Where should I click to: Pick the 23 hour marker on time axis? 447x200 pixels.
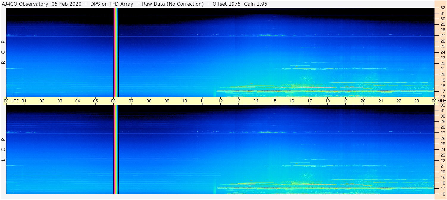coord(417,101)
